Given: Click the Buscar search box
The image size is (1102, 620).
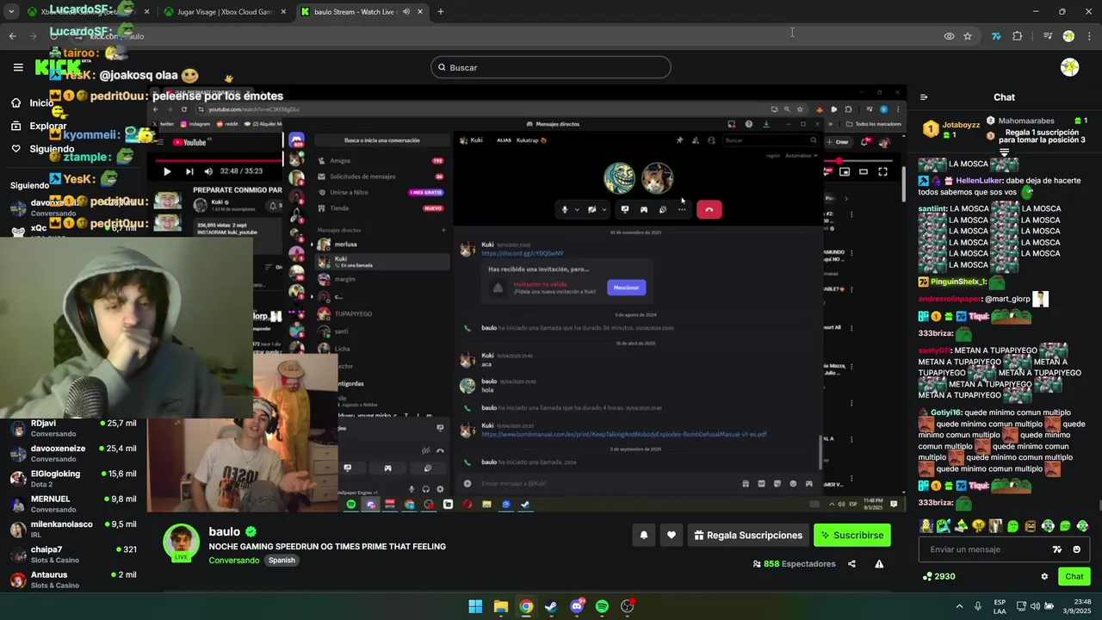Looking at the screenshot, I should coord(551,67).
